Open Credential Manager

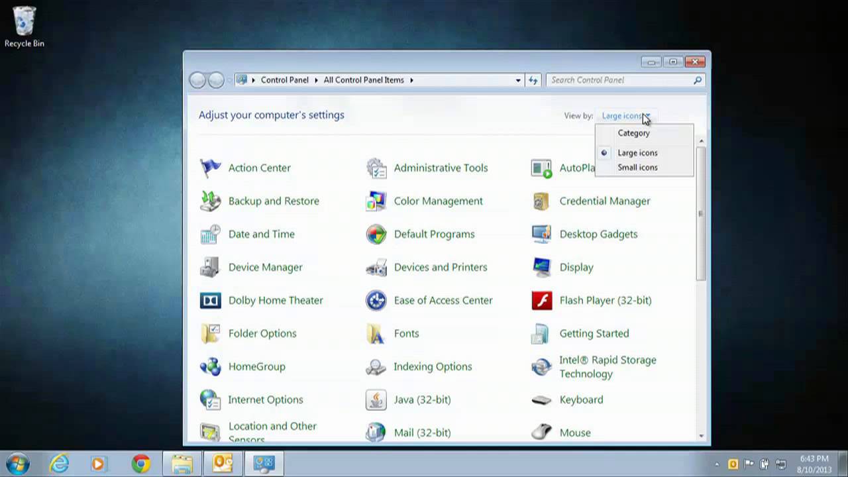605,201
